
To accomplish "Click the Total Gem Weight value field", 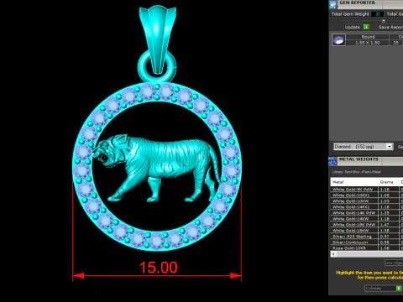I will coord(378,14).
